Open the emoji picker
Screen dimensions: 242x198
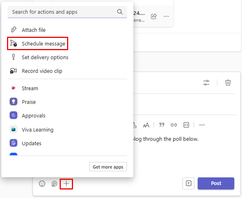(42, 184)
